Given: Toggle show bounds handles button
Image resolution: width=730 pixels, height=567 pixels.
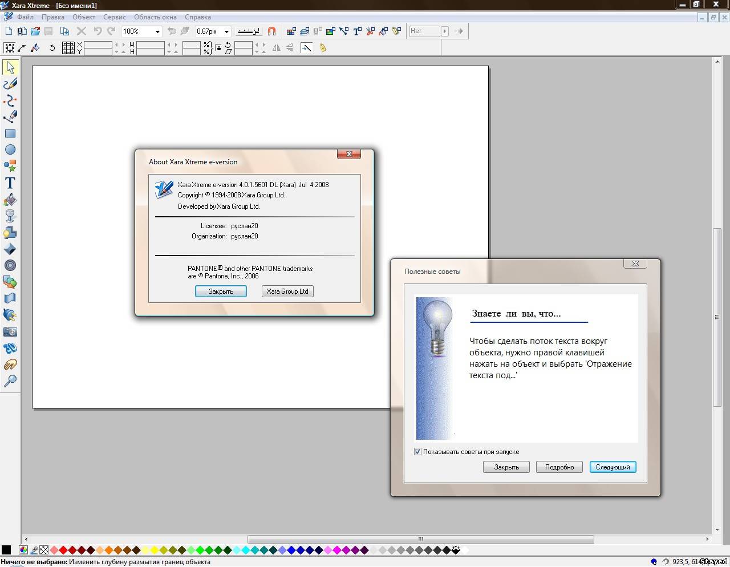Looking at the screenshot, I should coord(9,48).
